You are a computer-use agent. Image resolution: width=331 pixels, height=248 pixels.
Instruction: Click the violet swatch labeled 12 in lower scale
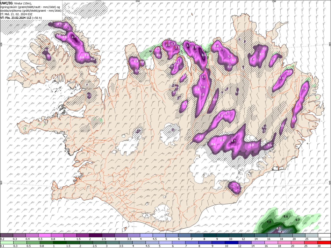(x=244, y=243)
